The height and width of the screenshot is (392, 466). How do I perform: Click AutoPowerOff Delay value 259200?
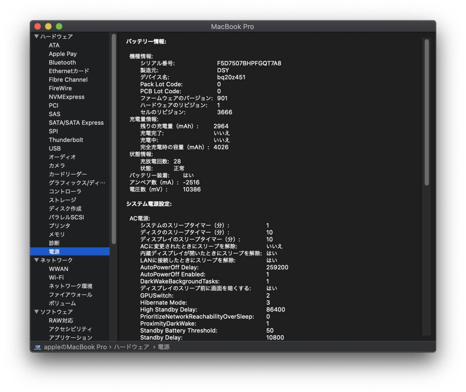pyautogui.click(x=277, y=267)
